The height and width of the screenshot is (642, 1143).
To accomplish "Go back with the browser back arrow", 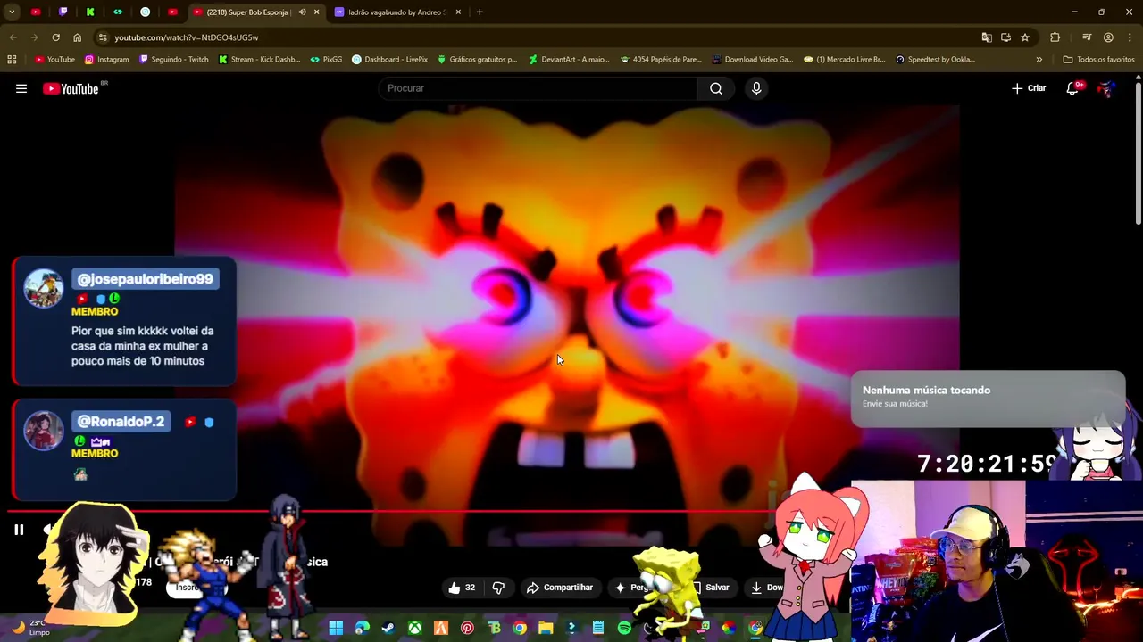I will pyautogui.click(x=13, y=37).
